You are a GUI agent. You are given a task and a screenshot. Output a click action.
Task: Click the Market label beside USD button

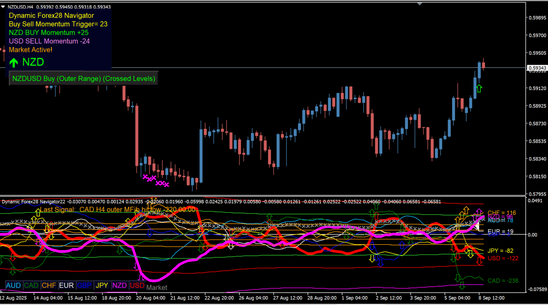click(157, 287)
